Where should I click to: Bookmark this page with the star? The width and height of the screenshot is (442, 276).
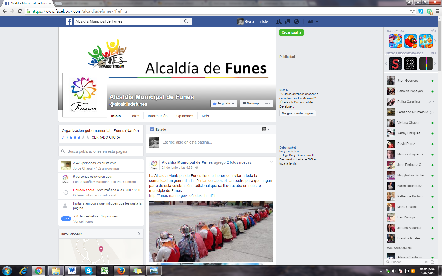pyautogui.click(x=412, y=11)
